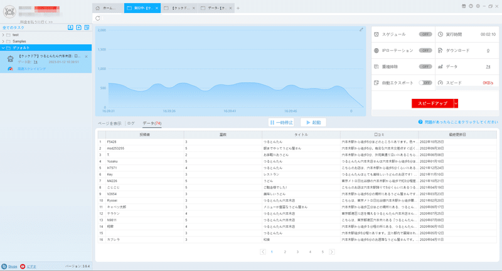Click the cloud scraping link in sidebar
502x271 pixels.
31,69
